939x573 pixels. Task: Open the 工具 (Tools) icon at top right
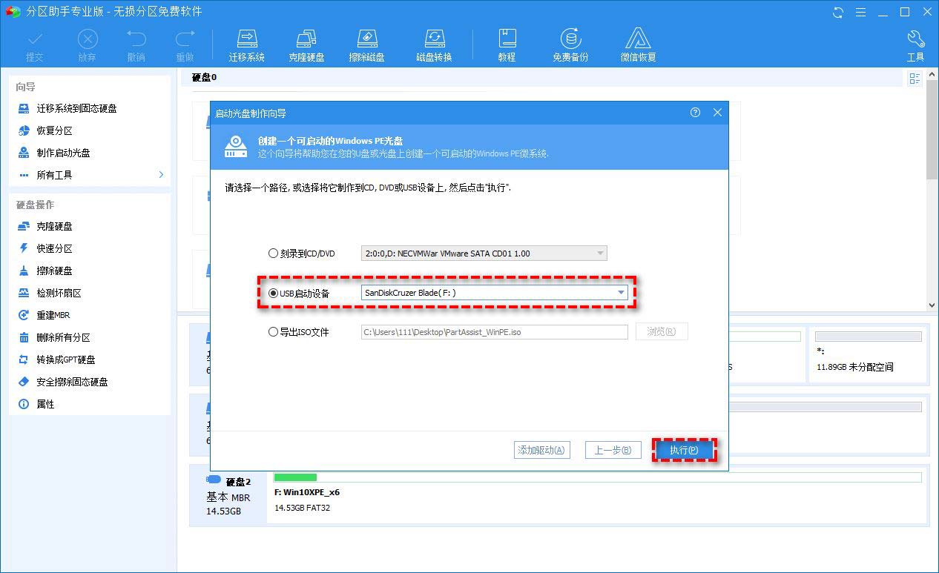pyautogui.click(x=916, y=43)
